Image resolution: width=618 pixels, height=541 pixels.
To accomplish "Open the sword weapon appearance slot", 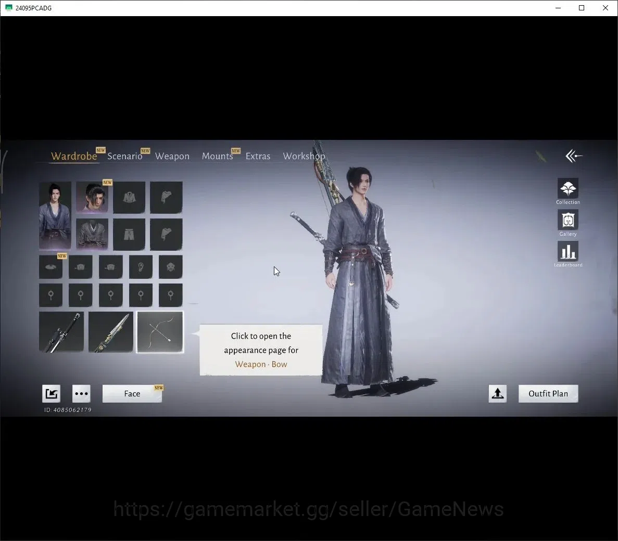I will pyautogui.click(x=61, y=332).
